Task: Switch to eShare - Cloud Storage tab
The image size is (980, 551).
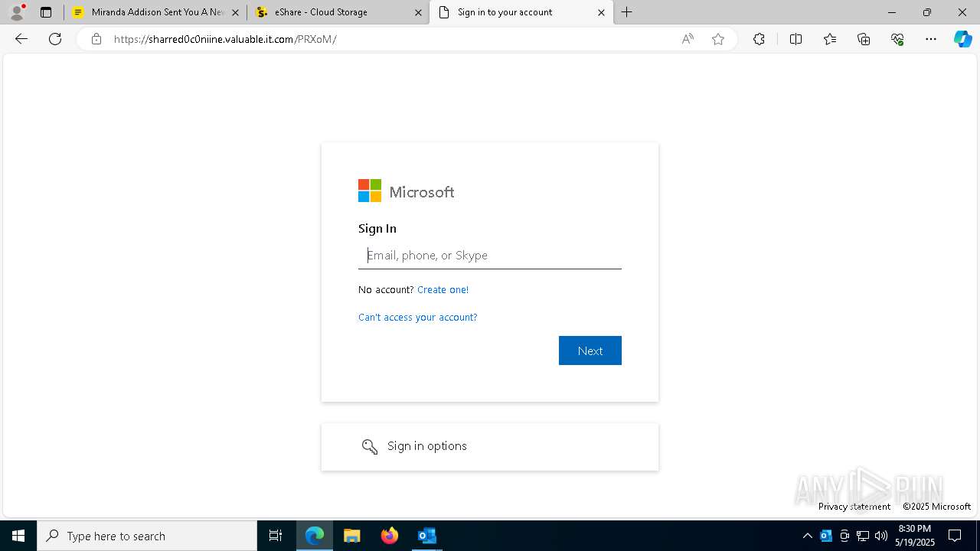Action: (338, 12)
